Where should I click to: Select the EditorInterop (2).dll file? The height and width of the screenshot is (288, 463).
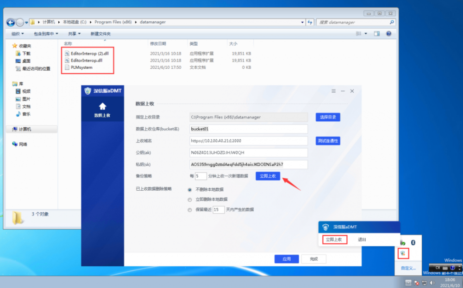[87, 54]
